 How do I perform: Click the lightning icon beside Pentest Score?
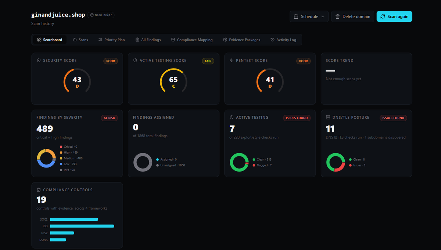(x=232, y=60)
